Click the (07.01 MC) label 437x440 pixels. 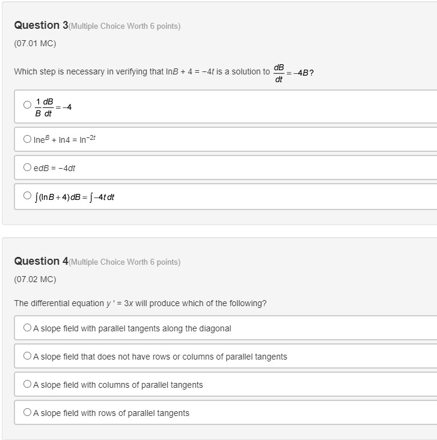[x=35, y=43]
